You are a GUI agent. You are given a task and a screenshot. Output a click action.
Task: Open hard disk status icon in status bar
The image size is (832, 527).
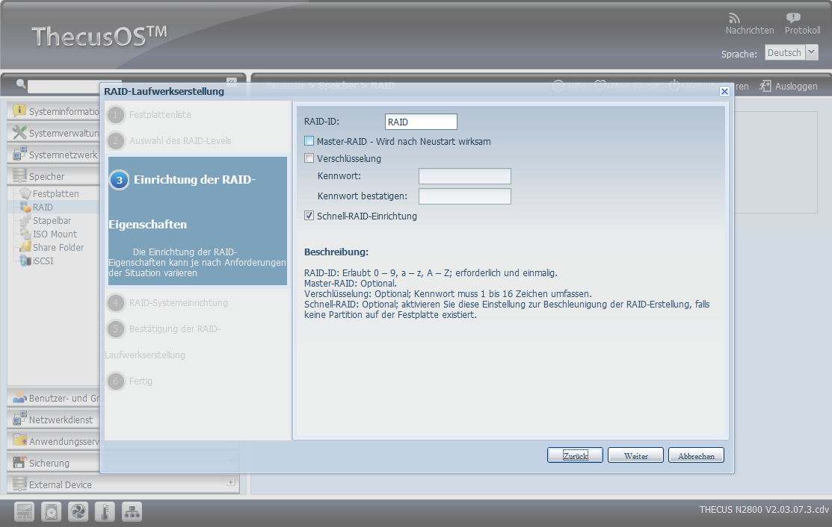51,512
